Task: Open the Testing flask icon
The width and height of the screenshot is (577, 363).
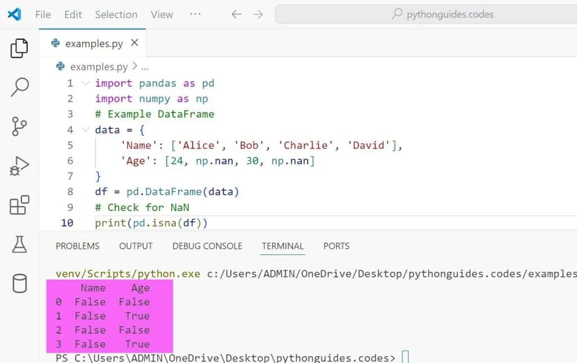Action: pyautogui.click(x=19, y=244)
